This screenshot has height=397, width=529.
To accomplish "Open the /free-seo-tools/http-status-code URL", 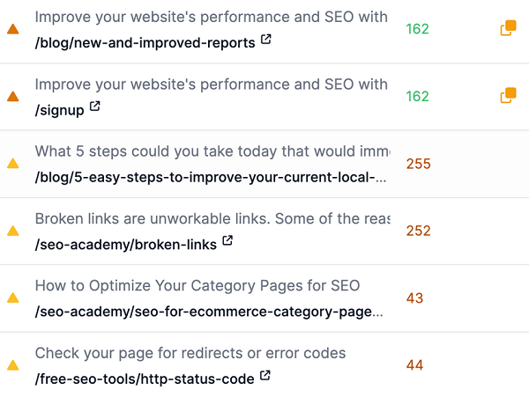I will [145, 379].
